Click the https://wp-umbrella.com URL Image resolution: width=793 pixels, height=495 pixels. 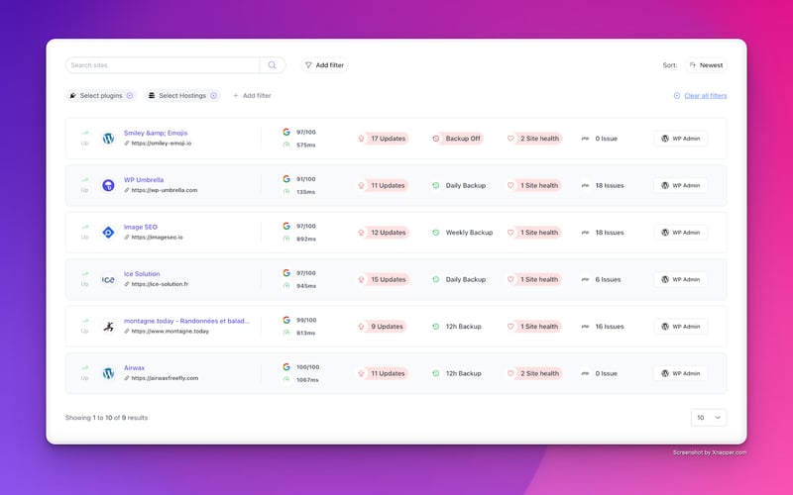pyautogui.click(x=165, y=190)
